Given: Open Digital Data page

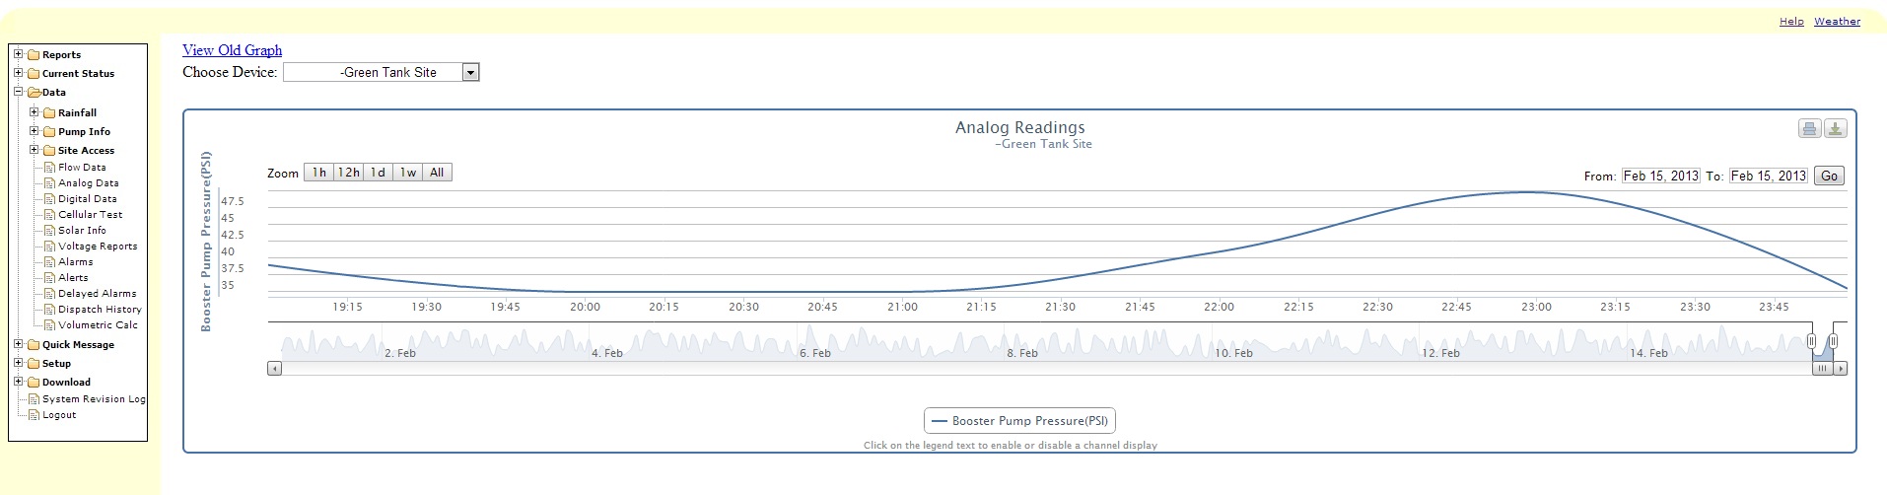Looking at the screenshot, I should (87, 199).
